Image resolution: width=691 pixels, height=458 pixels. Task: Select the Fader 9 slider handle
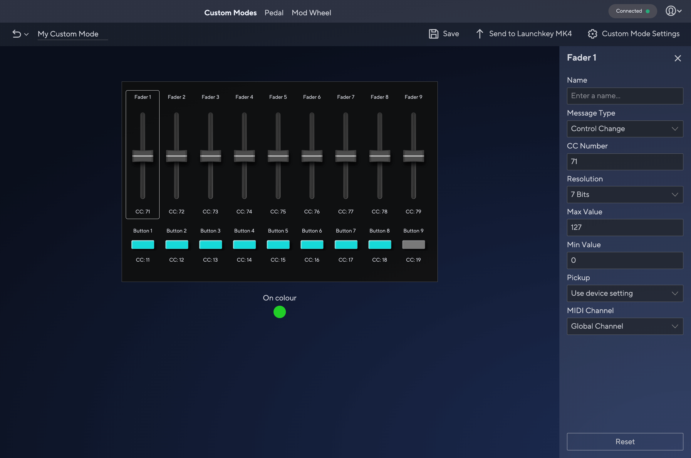413,156
